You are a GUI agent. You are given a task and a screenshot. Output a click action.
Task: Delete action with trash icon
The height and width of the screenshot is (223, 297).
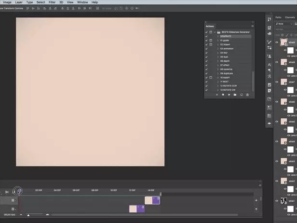pyautogui.click(x=247, y=95)
